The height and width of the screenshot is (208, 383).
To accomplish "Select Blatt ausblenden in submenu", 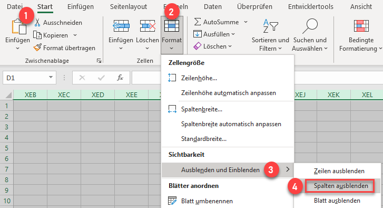I will (337, 201).
